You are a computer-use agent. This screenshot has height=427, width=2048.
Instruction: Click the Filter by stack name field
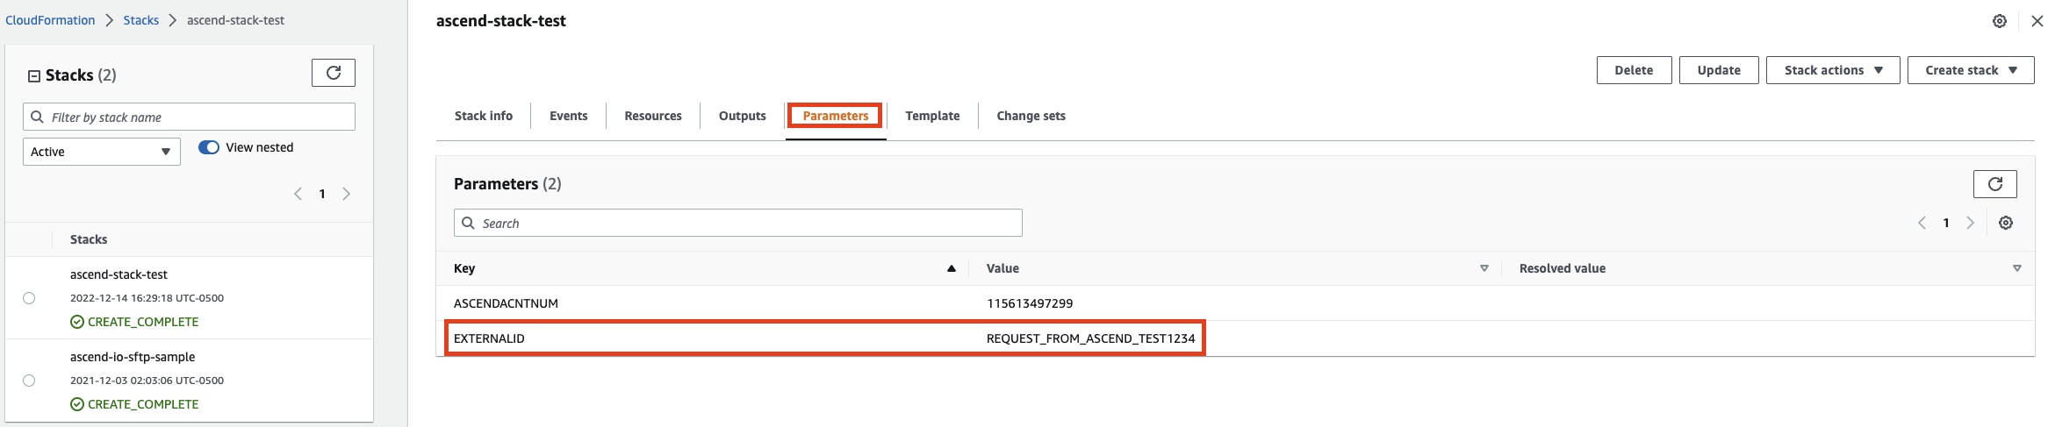[189, 117]
